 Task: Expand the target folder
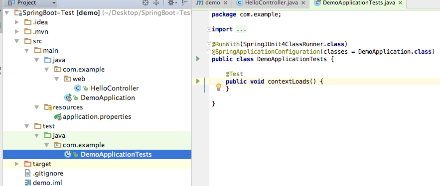[17, 164]
